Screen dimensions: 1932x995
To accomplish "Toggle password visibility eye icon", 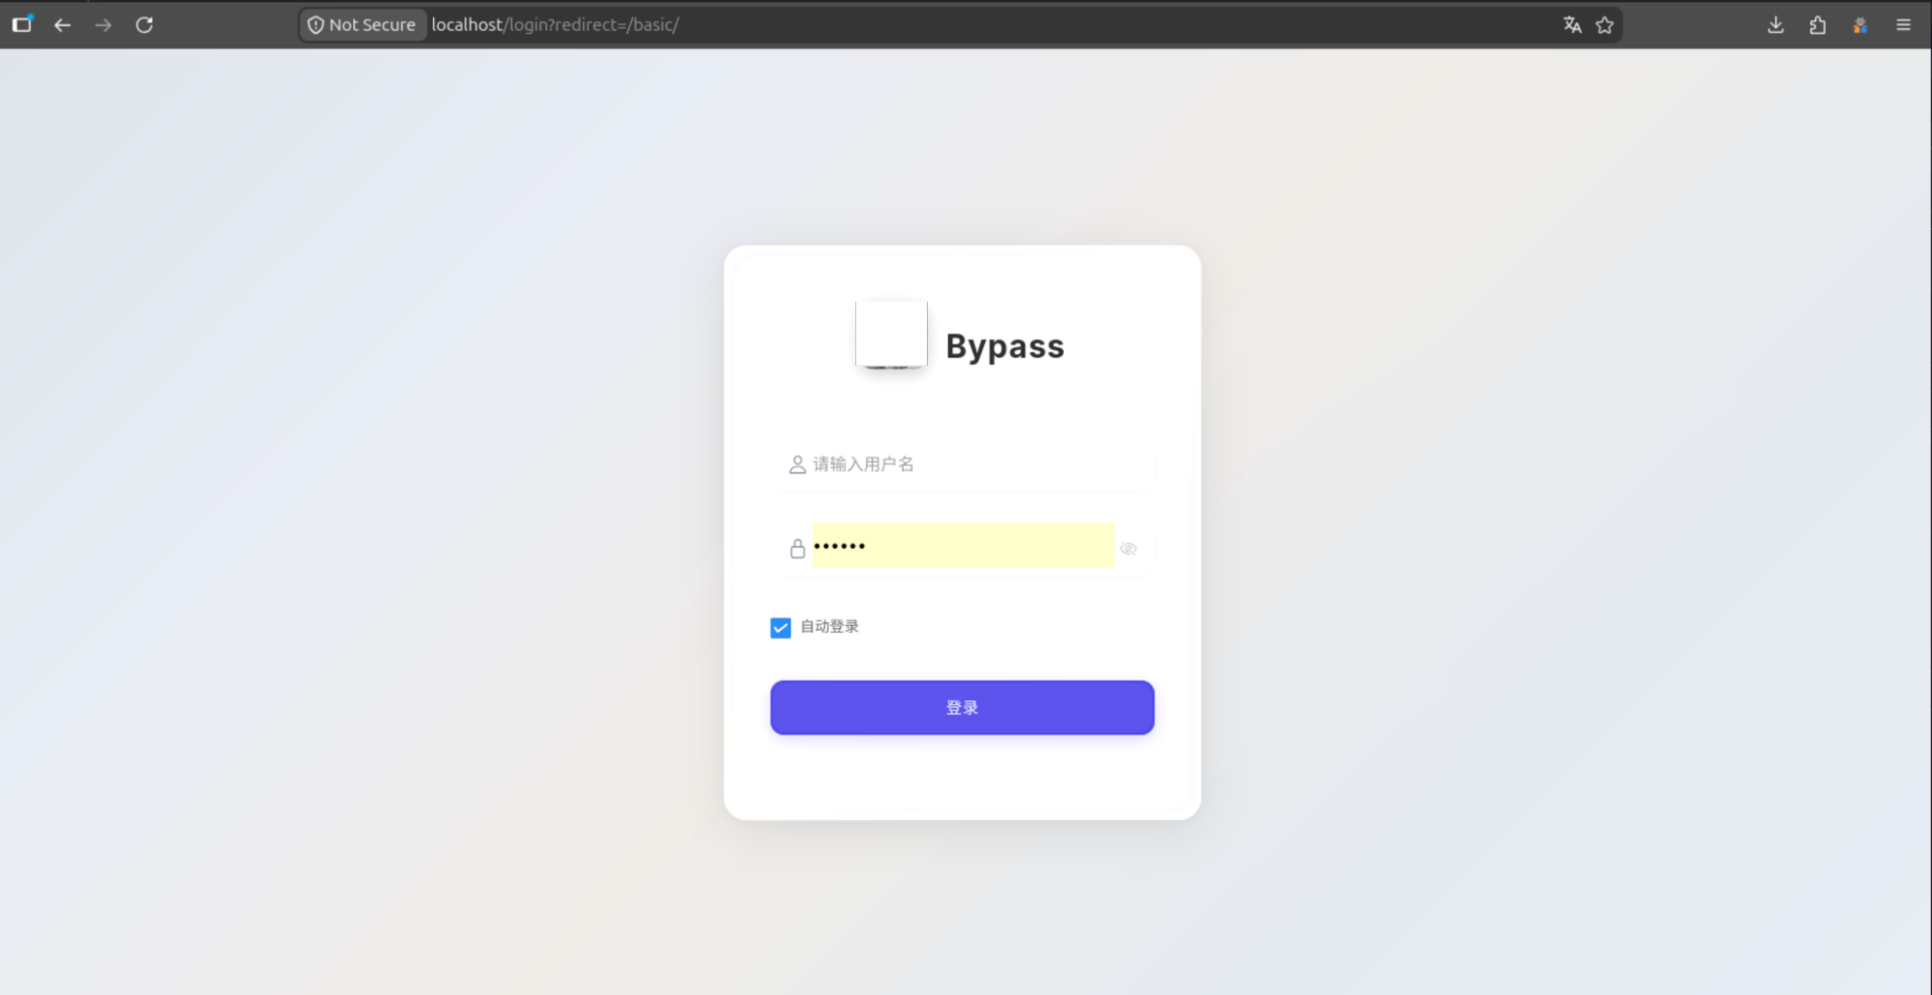I will (1128, 549).
